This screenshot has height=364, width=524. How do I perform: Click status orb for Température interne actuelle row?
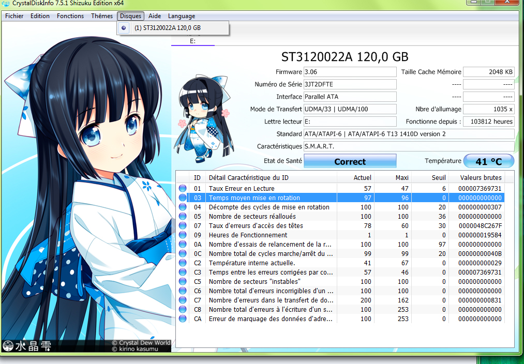click(x=183, y=263)
